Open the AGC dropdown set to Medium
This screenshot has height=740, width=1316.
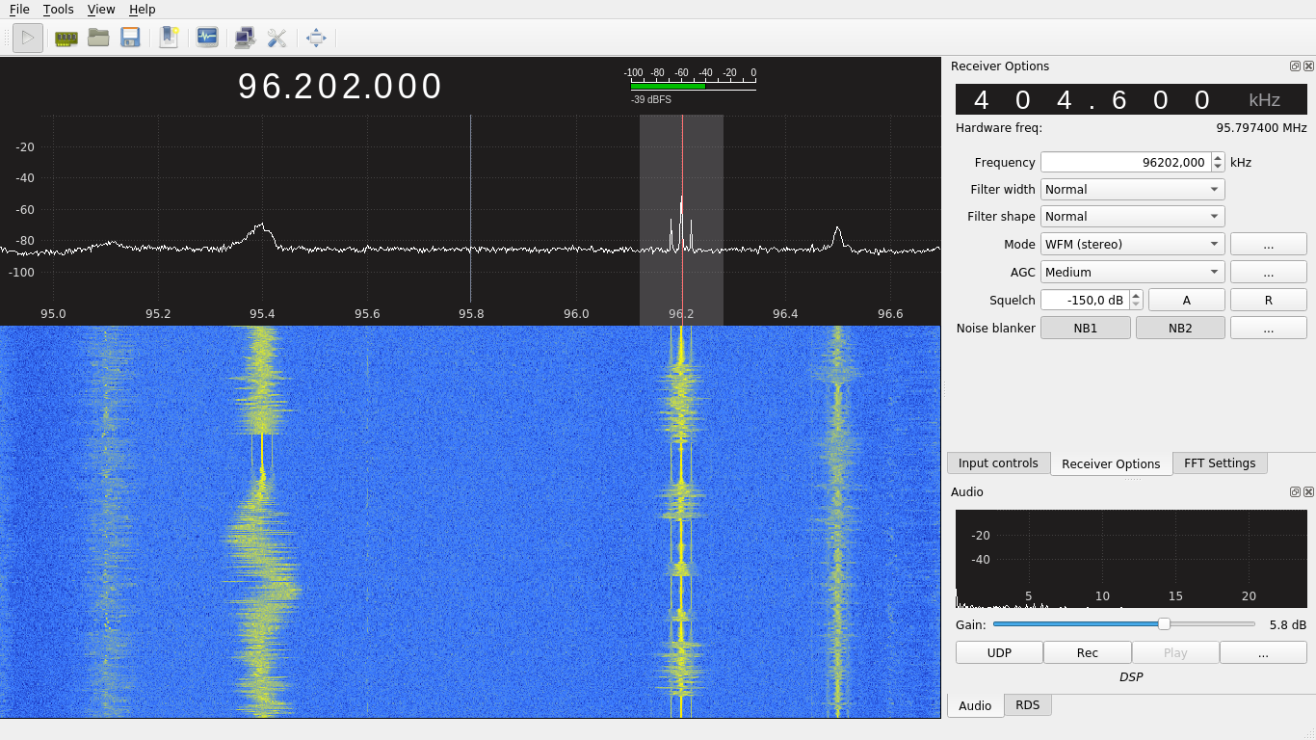tap(1132, 273)
